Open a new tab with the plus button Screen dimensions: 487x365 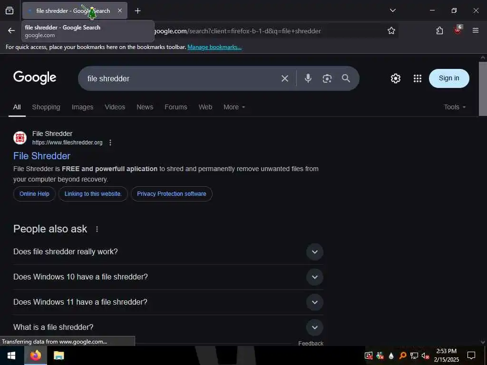tap(137, 11)
